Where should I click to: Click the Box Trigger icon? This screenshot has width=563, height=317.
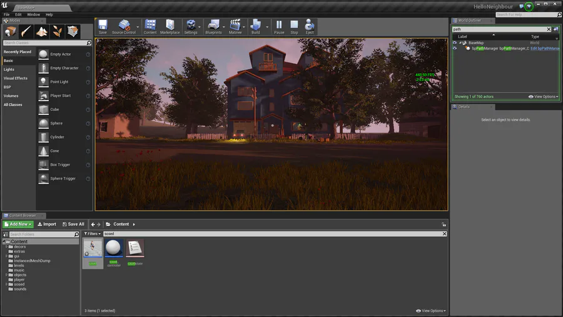tap(43, 165)
